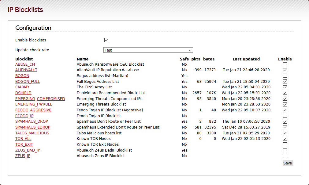Disable the TALOS_MALICIOUS checkbox
The width and height of the screenshot is (309, 185).
point(285,133)
